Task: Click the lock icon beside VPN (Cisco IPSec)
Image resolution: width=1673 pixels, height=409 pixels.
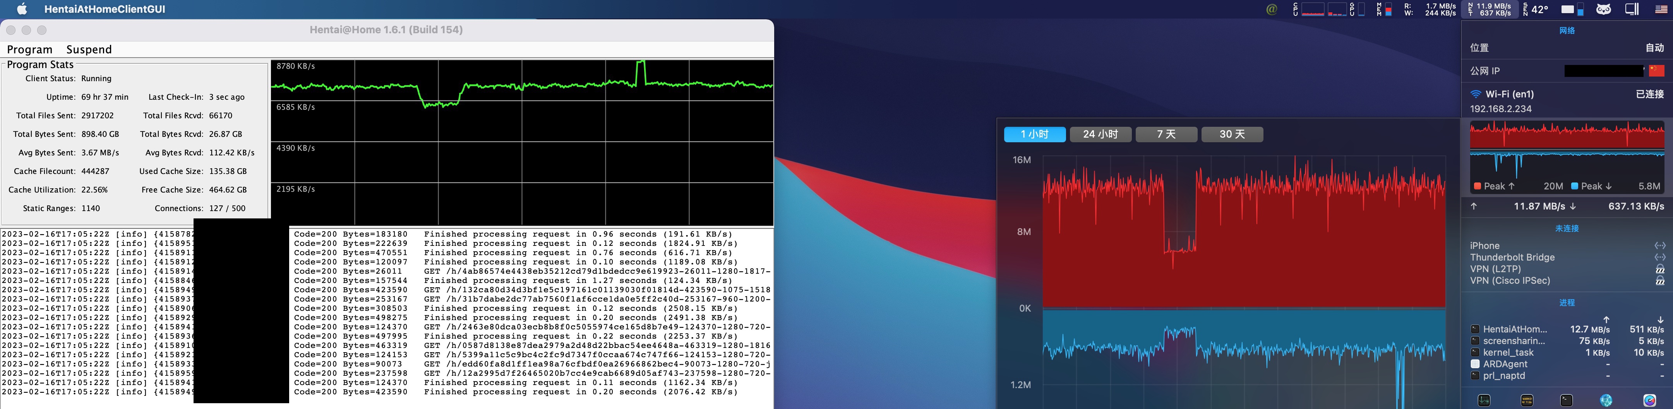Action: tap(1660, 281)
